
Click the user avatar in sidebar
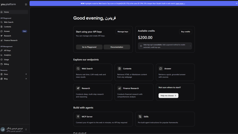(x=3, y=130)
